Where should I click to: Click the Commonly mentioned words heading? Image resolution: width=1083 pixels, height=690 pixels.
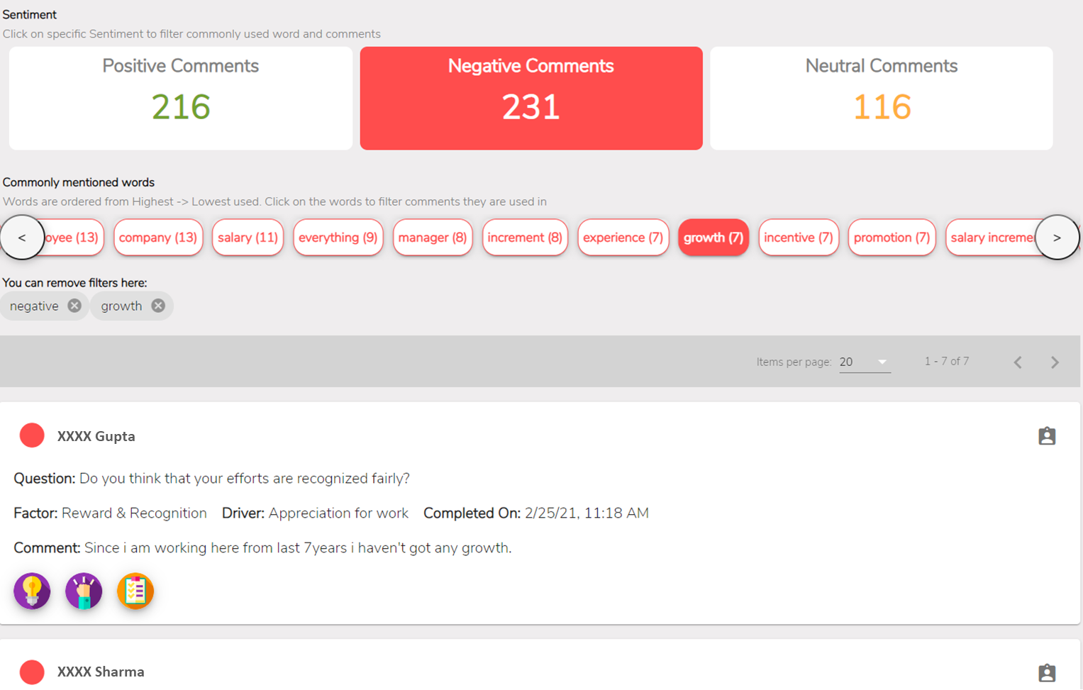click(79, 182)
